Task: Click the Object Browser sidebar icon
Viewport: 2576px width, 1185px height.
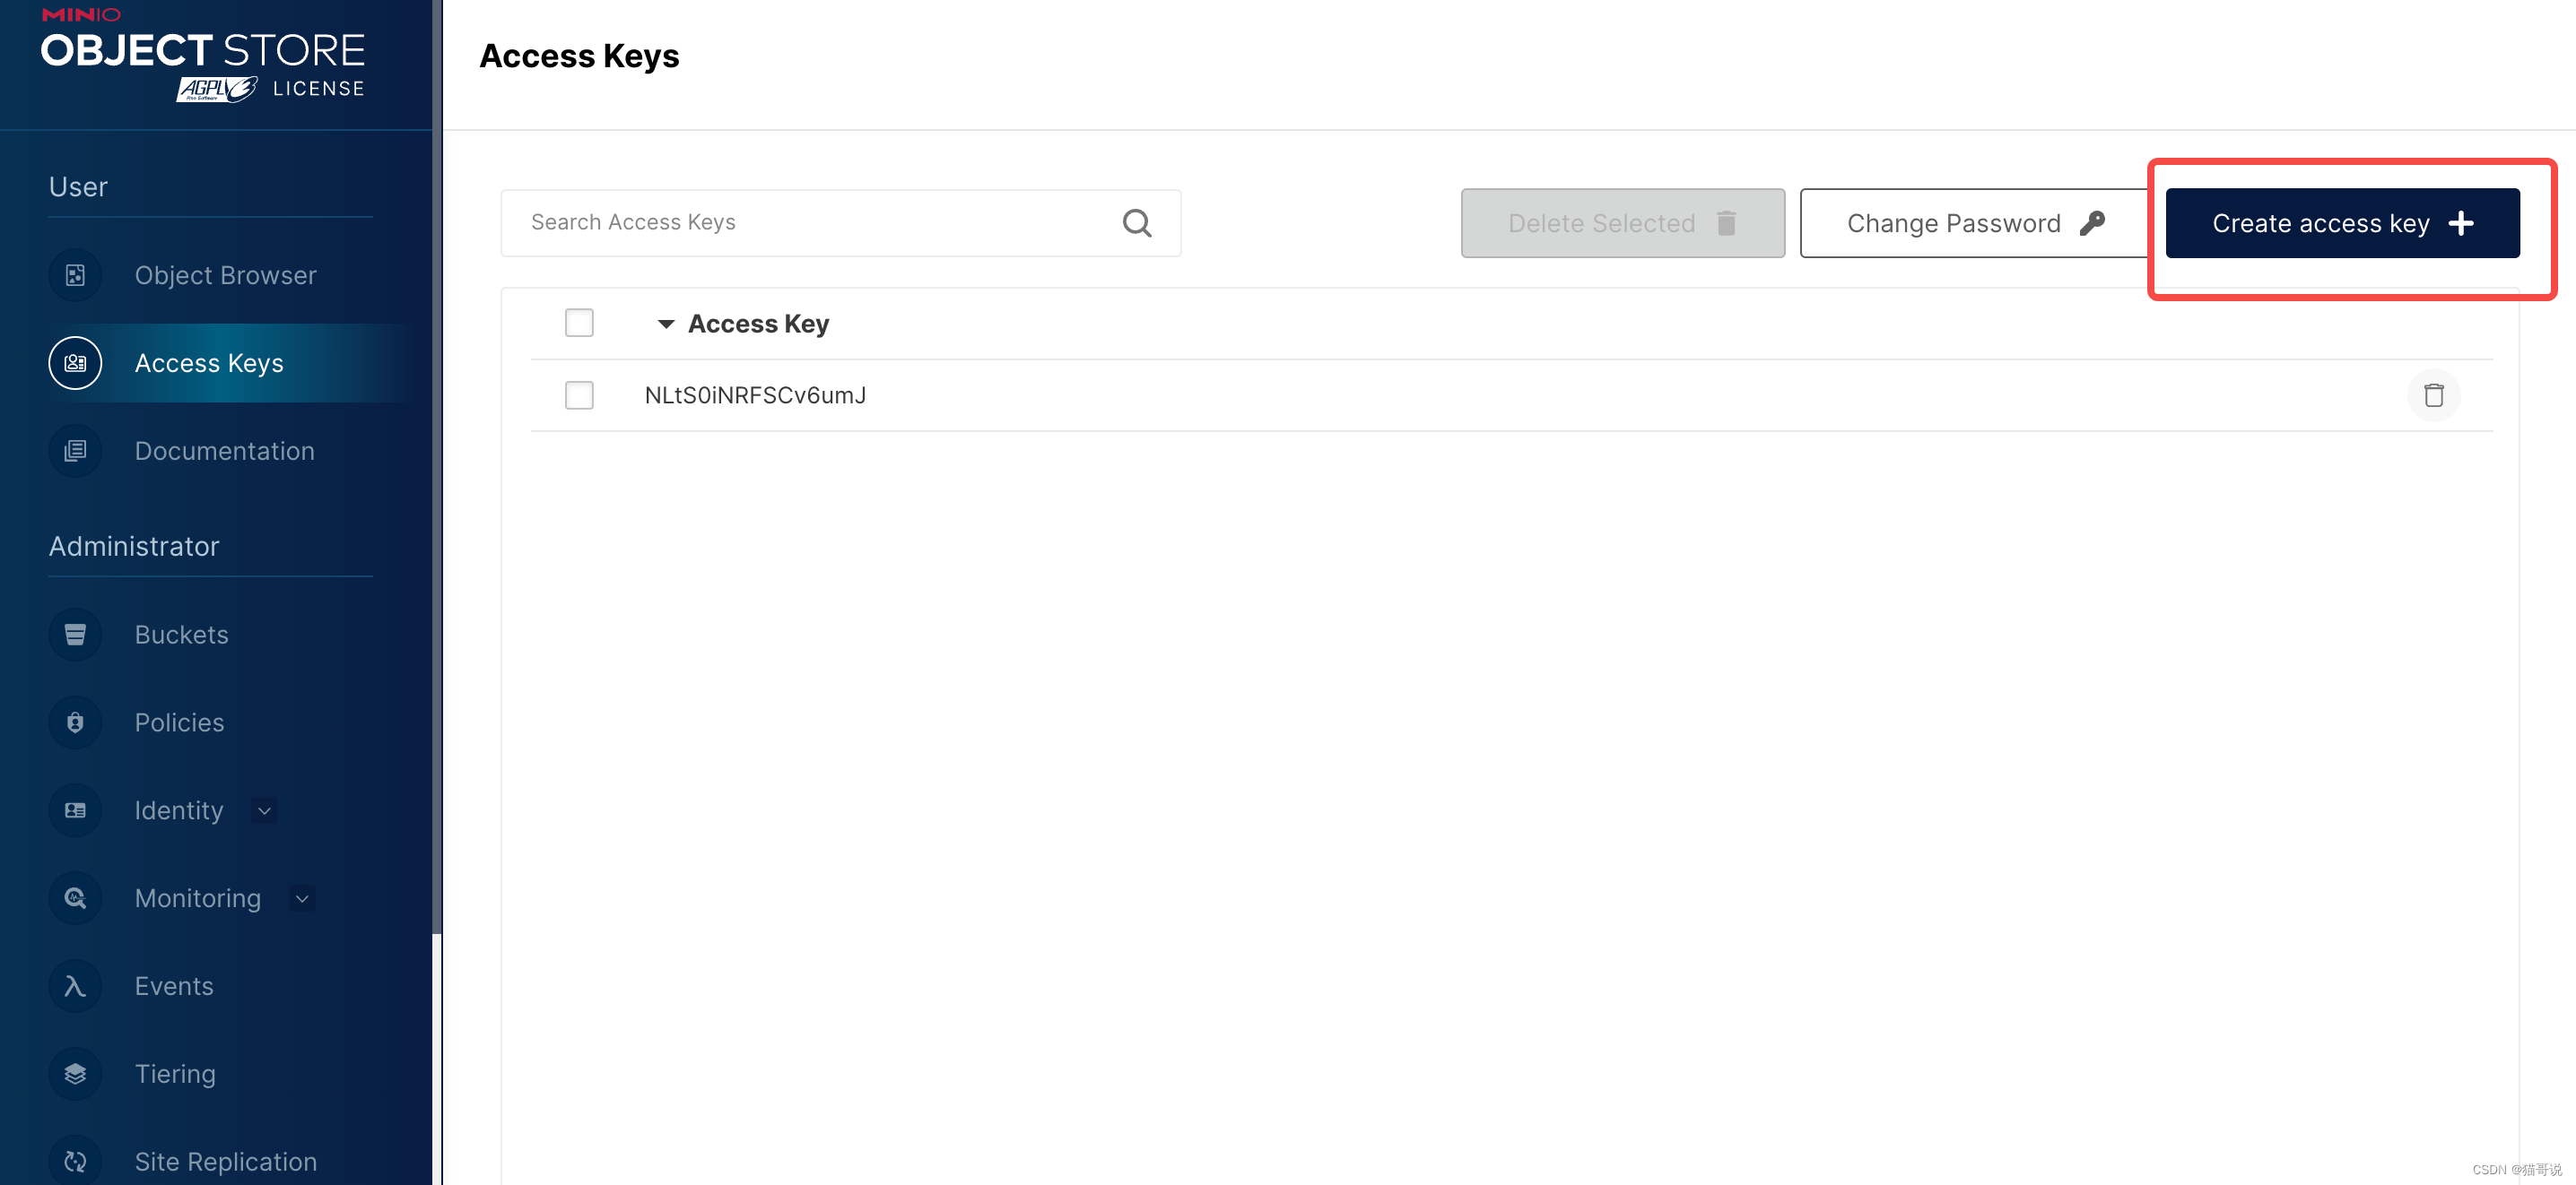Action: coord(75,275)
